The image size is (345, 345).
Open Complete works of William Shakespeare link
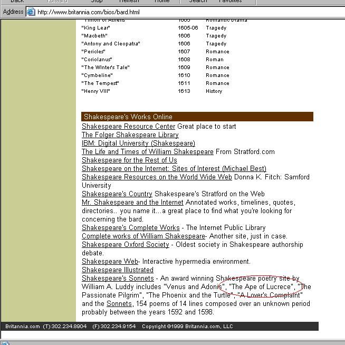[x=143, y=236]
